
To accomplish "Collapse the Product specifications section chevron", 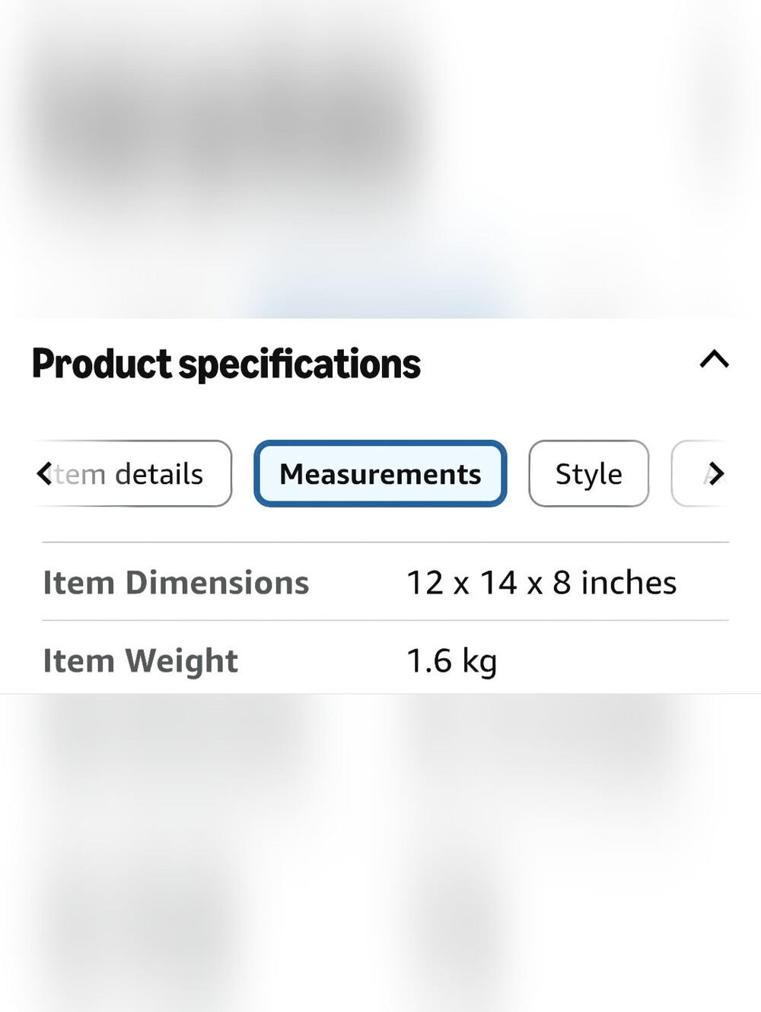I will click(x=714, y=359).
